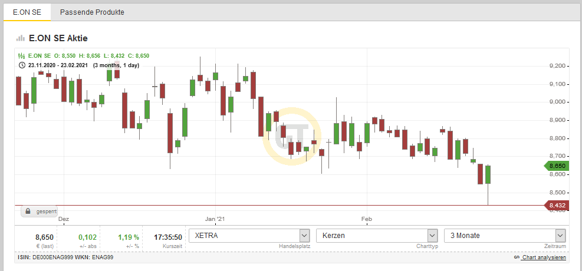The image size is (582, 271).
Task: Click the gesperrt lock button
Action: click(39, 211)
